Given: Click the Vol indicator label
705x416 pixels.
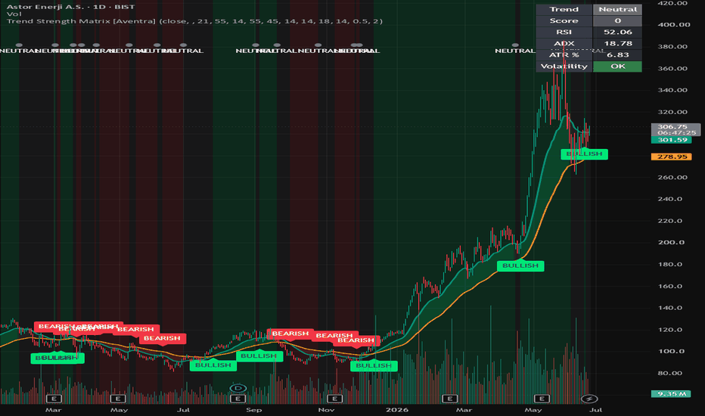Looking at the screenshot, I should pos(14,14).
